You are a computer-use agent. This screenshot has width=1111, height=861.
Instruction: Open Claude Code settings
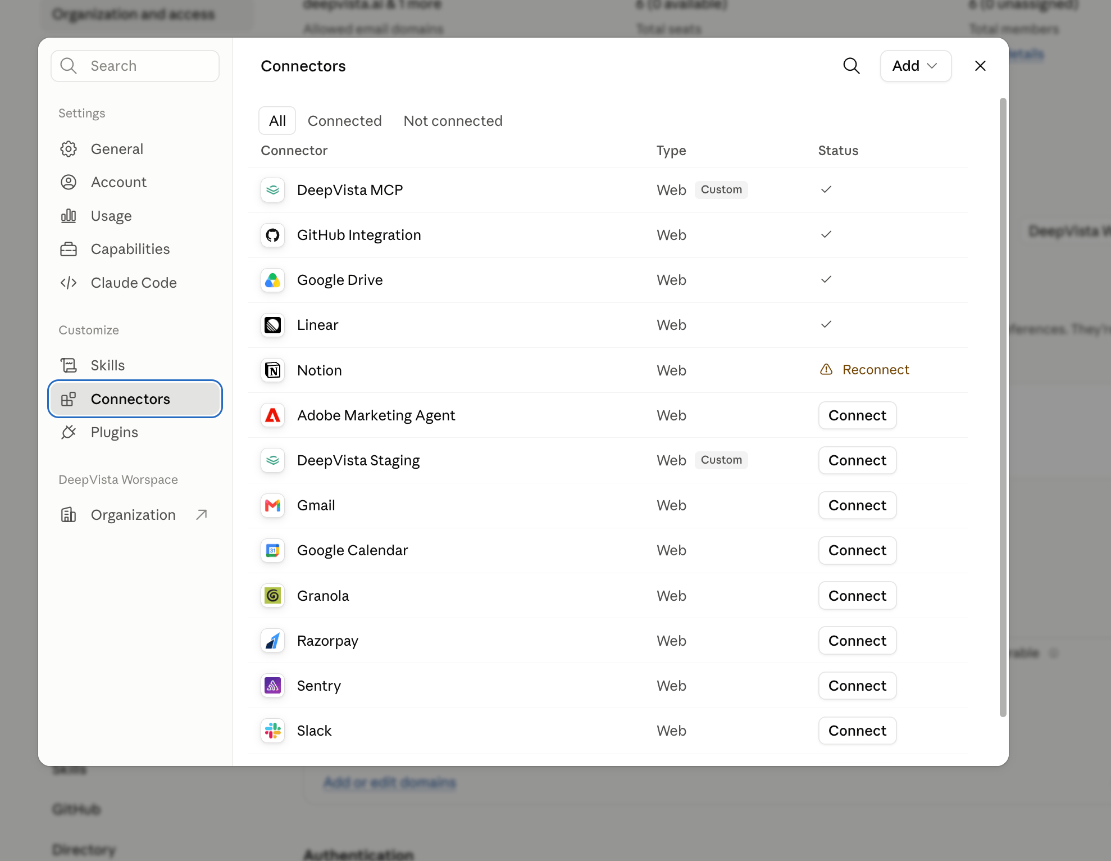(x=135, y=283)
